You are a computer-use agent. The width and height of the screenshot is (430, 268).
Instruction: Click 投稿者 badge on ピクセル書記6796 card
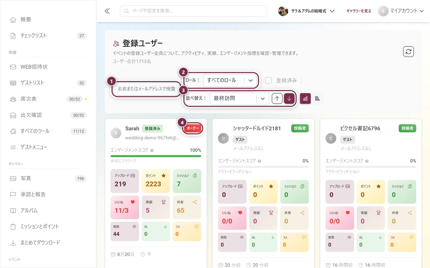click(x=407, y=128)
